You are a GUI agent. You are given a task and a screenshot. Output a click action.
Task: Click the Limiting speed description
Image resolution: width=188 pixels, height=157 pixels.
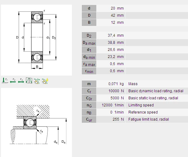pos(141,105)
